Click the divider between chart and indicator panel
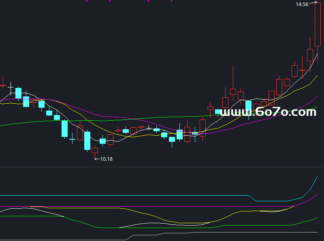 point(162,167)
